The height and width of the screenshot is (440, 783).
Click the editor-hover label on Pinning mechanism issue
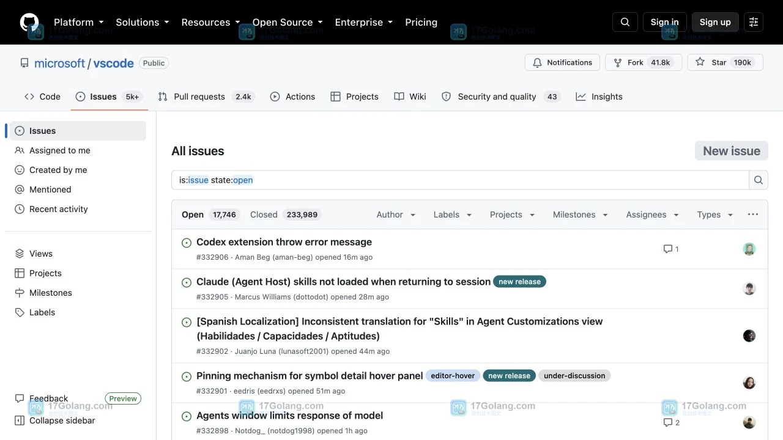pyautogui.click(x=453, y=376)
